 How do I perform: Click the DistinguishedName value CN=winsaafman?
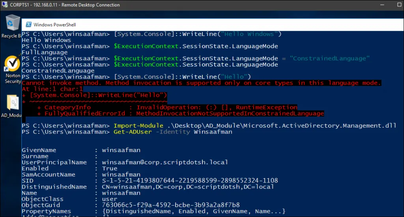[x=188, y=187]
